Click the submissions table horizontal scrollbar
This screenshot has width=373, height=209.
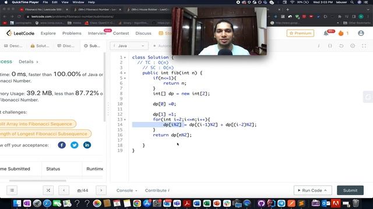click(37, 181)
